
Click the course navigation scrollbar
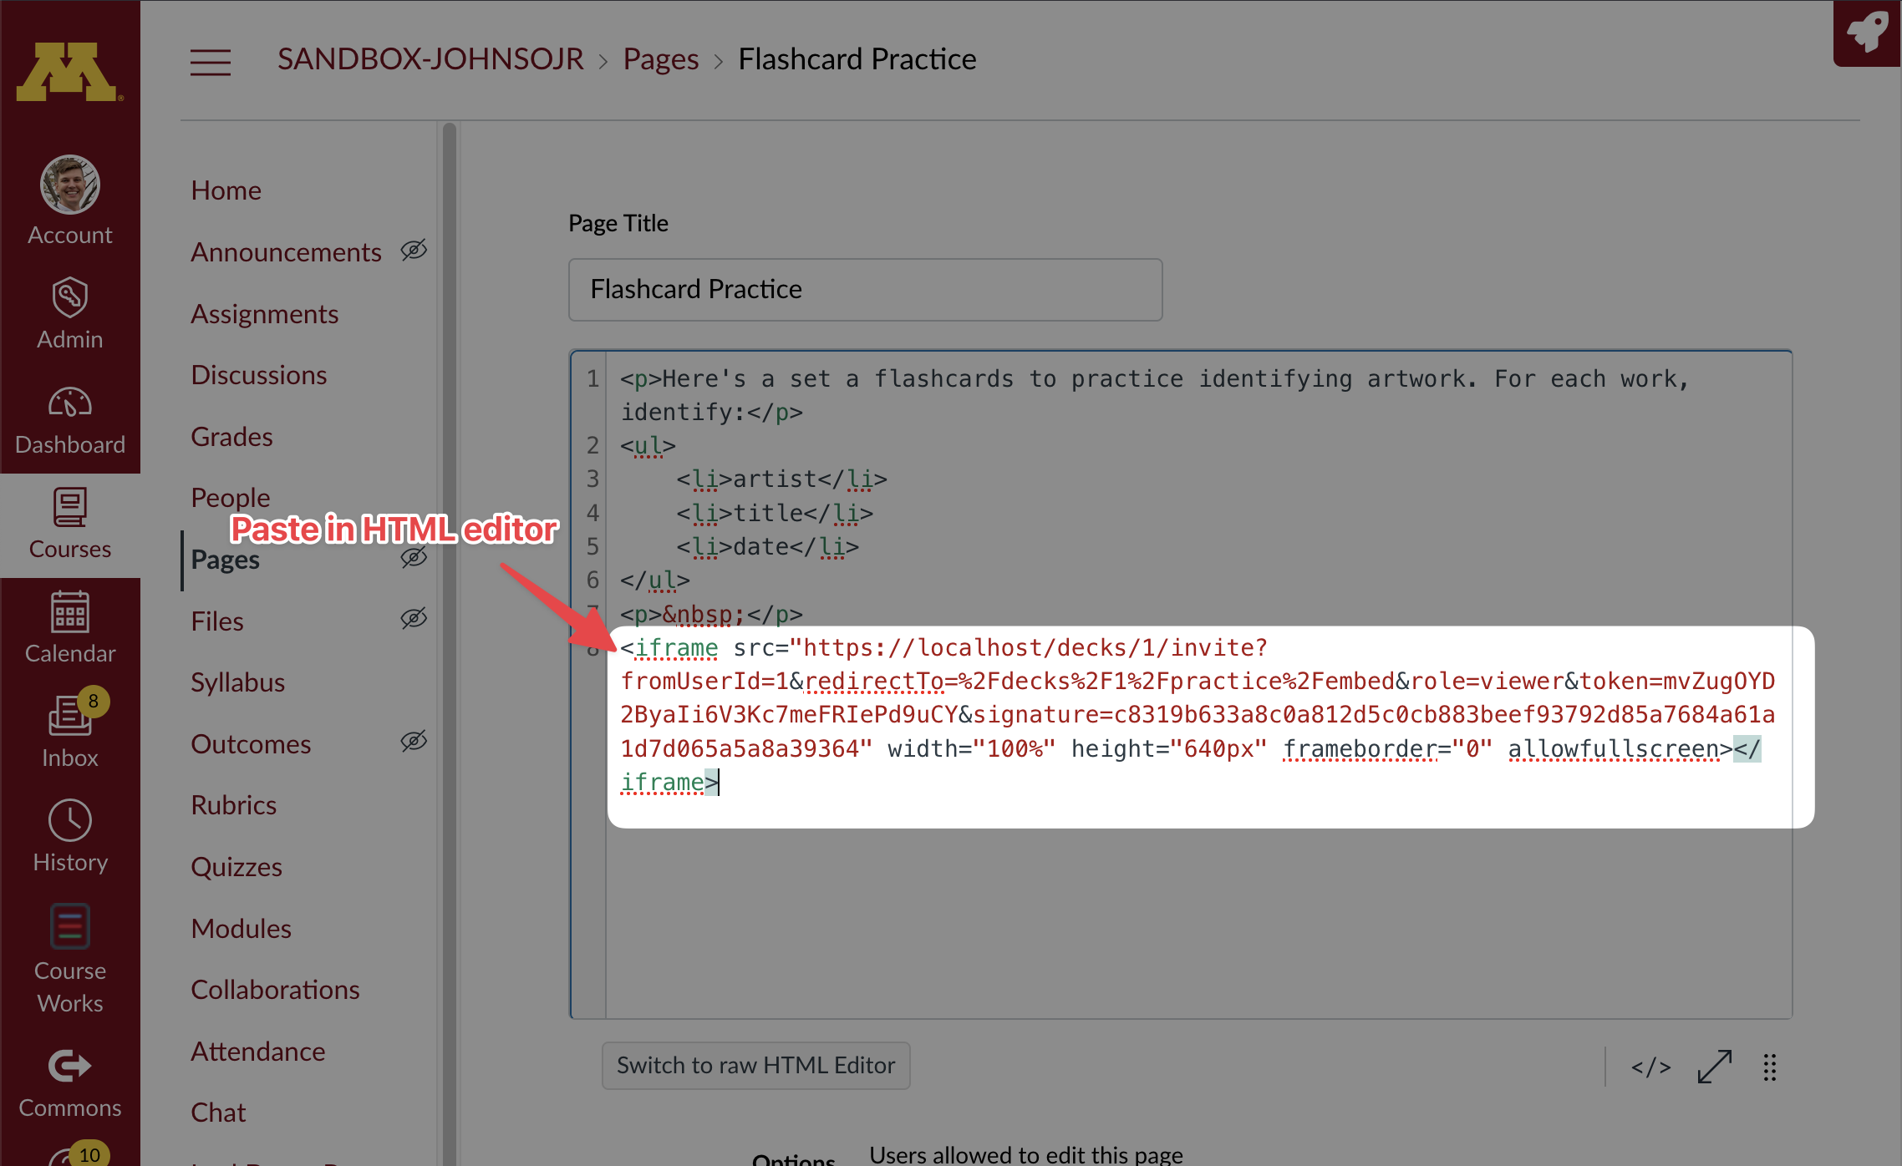tap(450, 643)
